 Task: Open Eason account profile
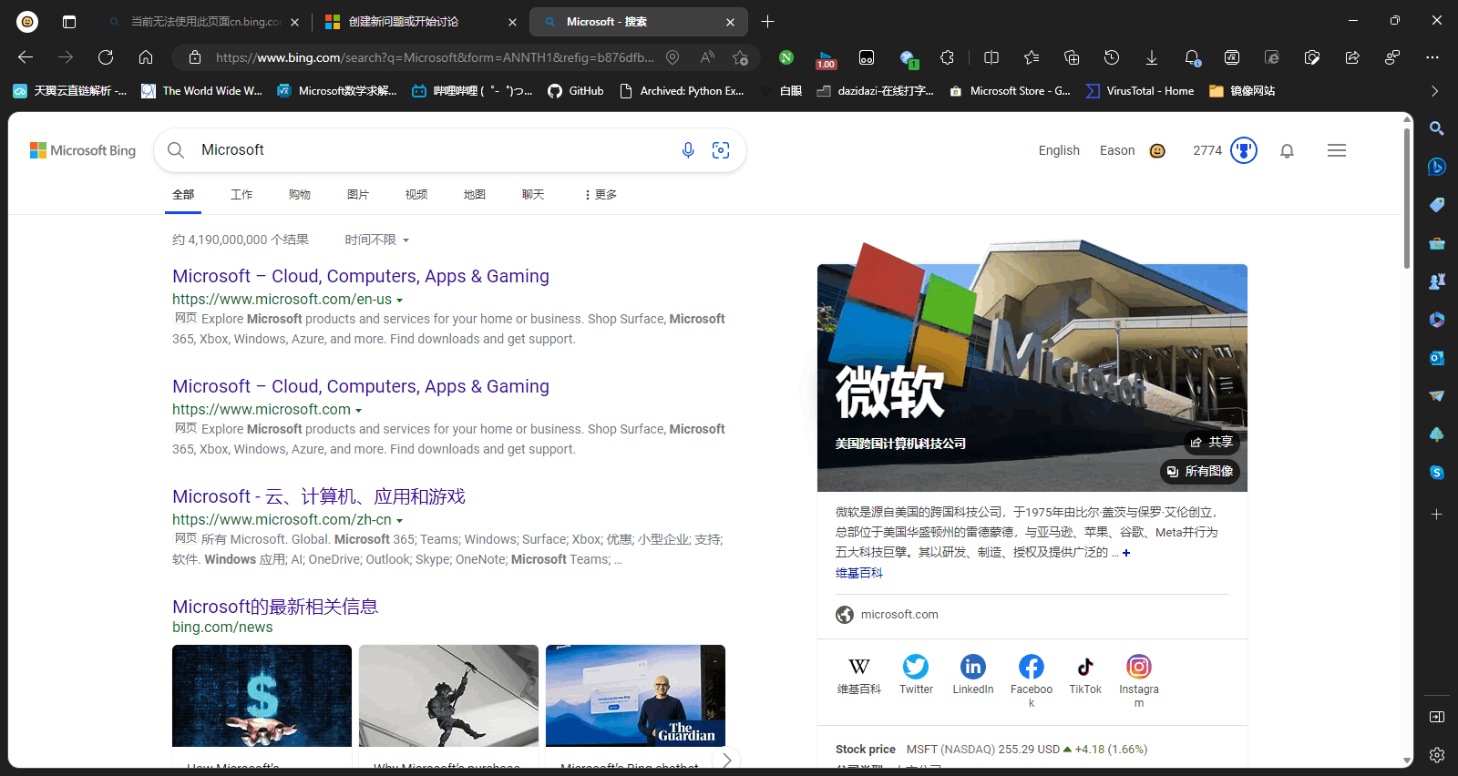click(x=1133, y=150)
